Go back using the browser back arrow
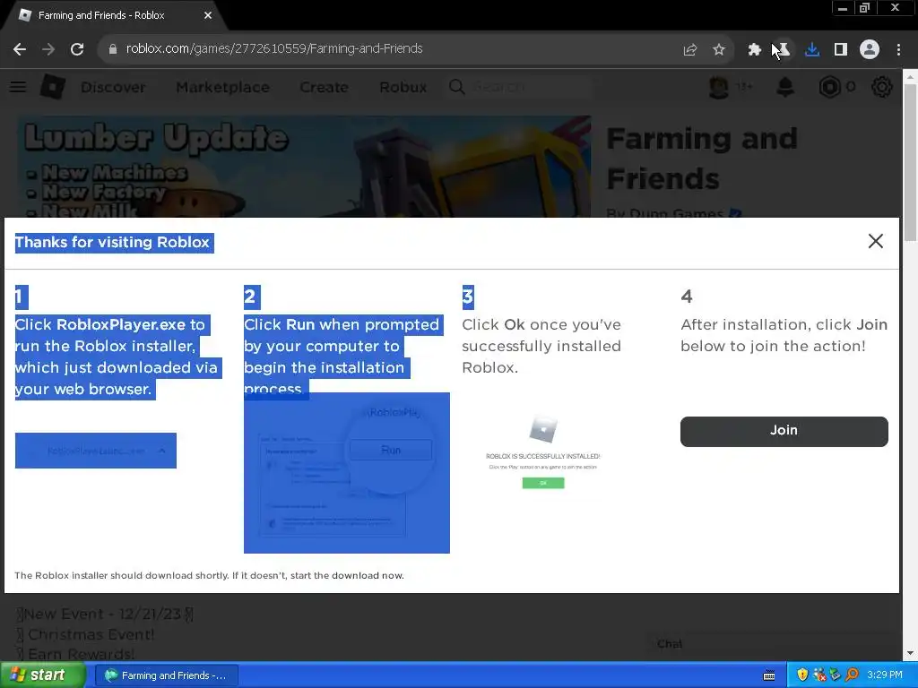 (20, 49)
